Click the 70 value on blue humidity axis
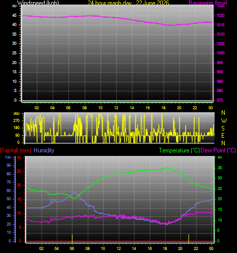The height and width of the screenshot is (253, 237). tap(9, 182)
